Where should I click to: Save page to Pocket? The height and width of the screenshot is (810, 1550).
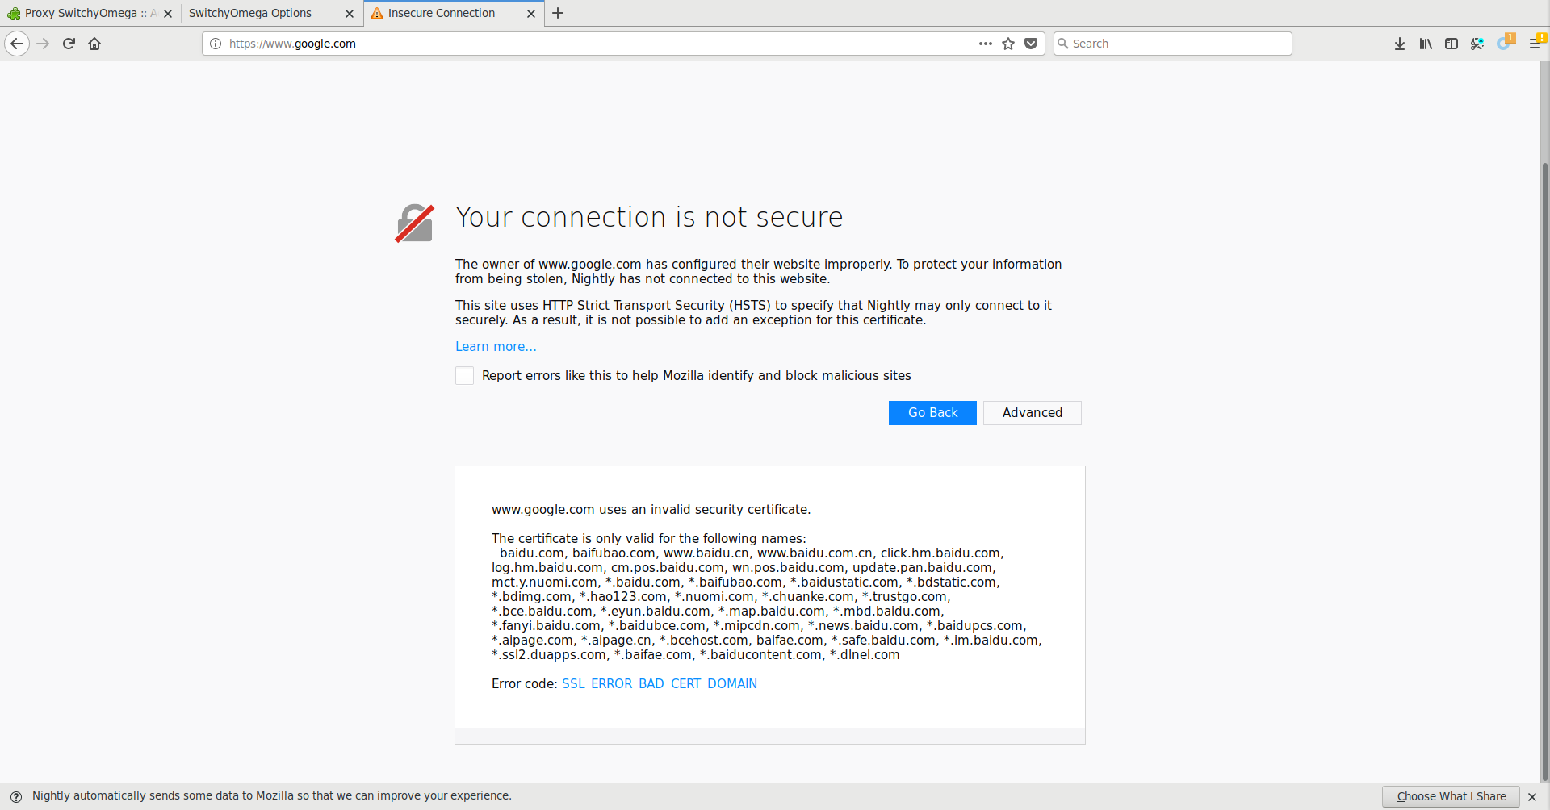[x=1031, y=44]
